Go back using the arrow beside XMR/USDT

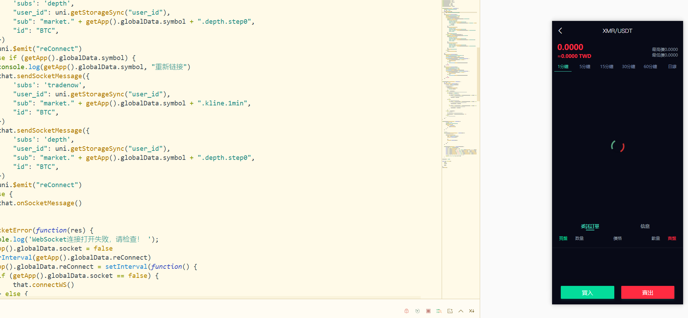[x=560, y=31]
